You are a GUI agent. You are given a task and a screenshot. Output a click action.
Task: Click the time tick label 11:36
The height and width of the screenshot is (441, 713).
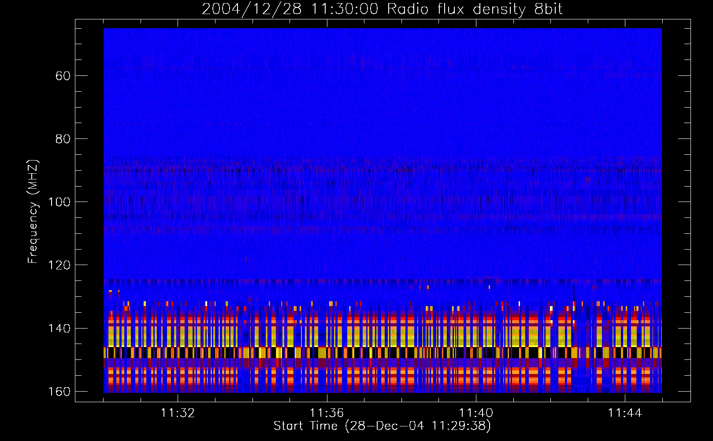pyautogui.click(x=327, y=413)
